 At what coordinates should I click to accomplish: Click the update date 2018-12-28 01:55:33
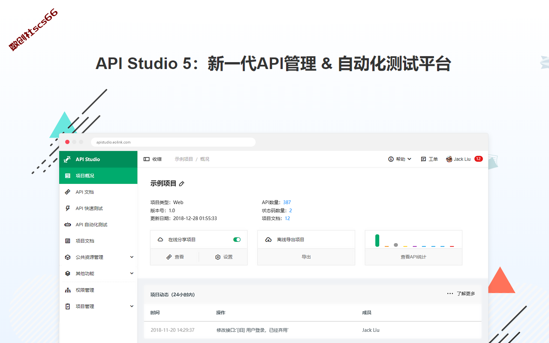click(195, 218)
